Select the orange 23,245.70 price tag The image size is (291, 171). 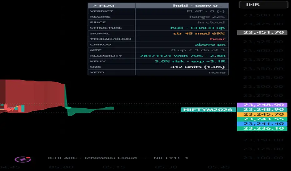262,114
